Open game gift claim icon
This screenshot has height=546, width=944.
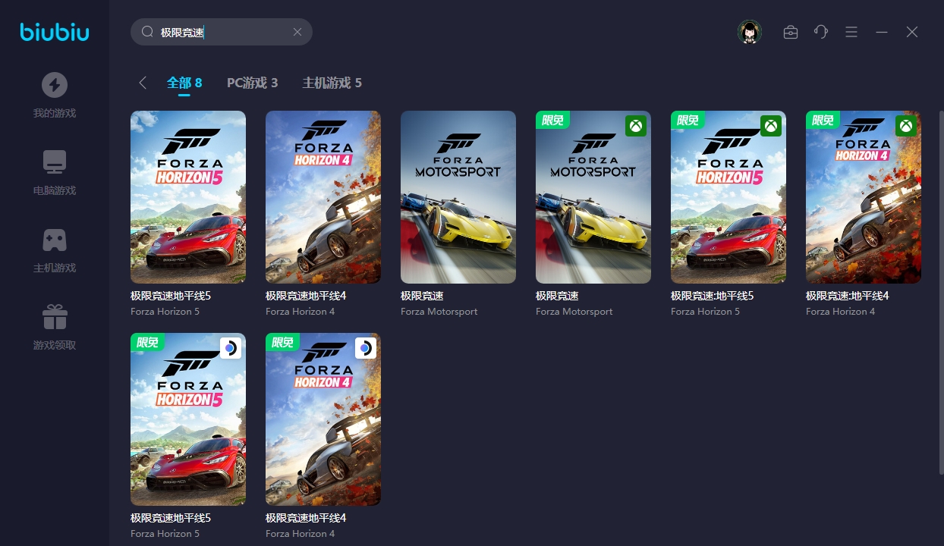[x=54, y=317]
